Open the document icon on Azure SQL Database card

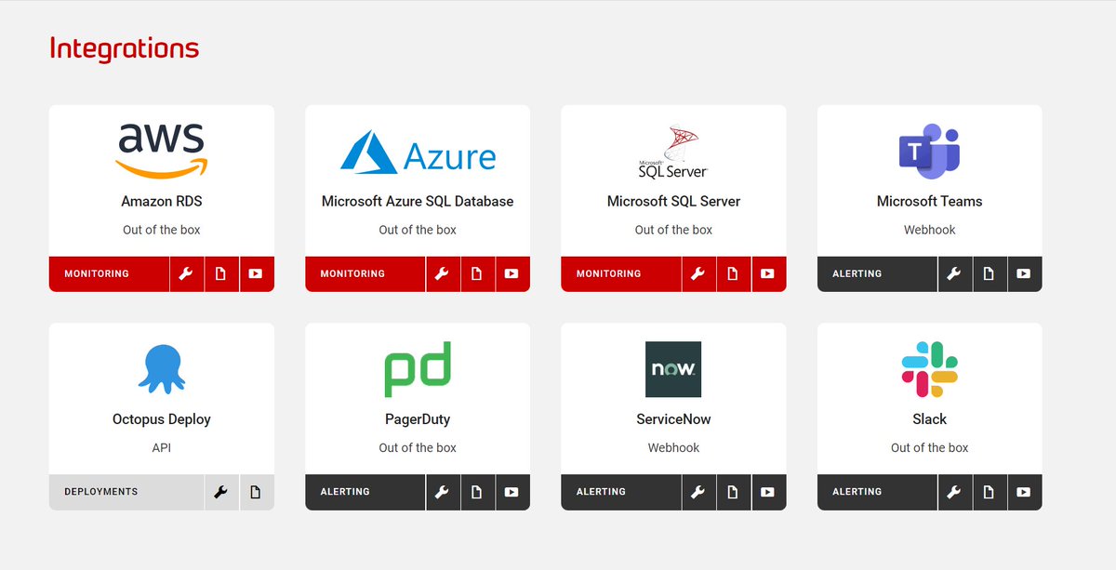tap(477, 274)
